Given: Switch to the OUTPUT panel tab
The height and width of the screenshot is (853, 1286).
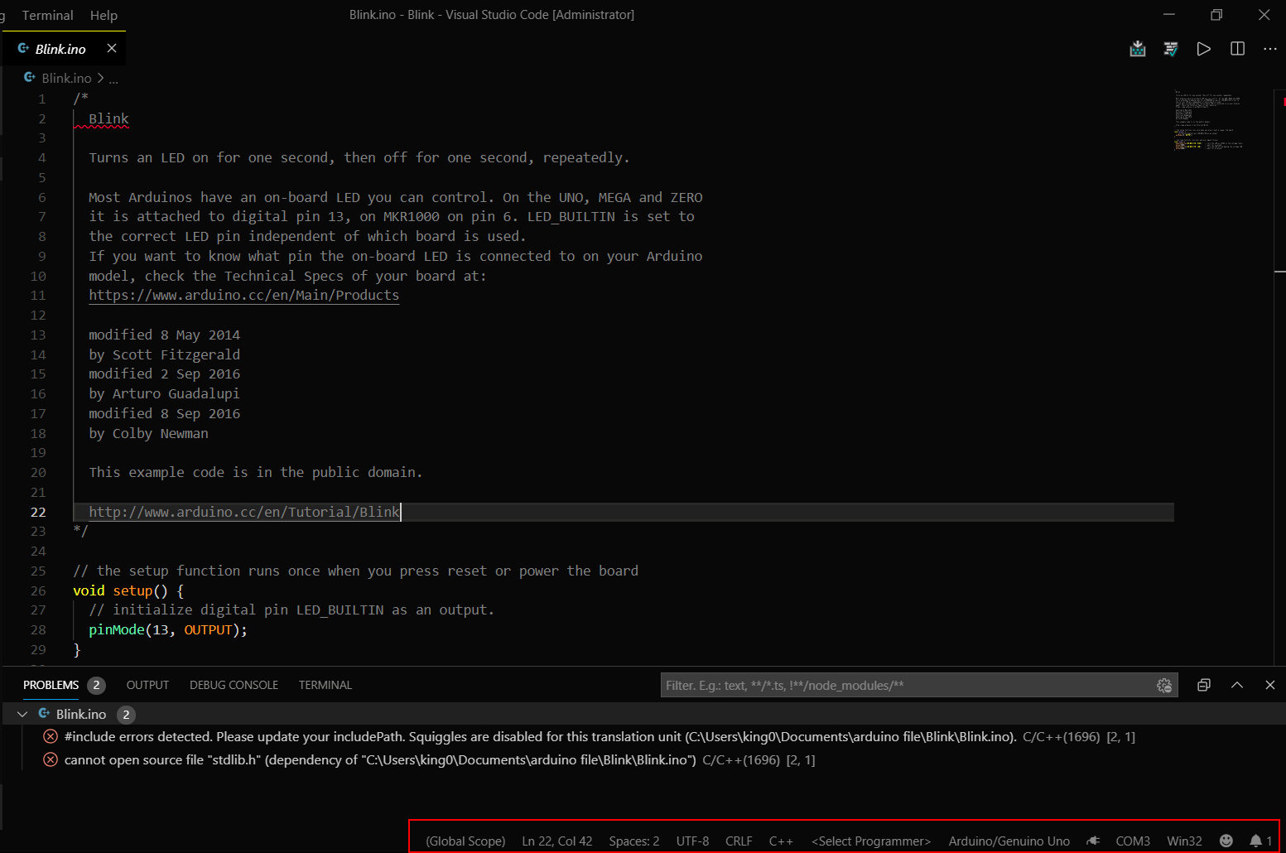Looking at the screenshot, I should (147, 685).
